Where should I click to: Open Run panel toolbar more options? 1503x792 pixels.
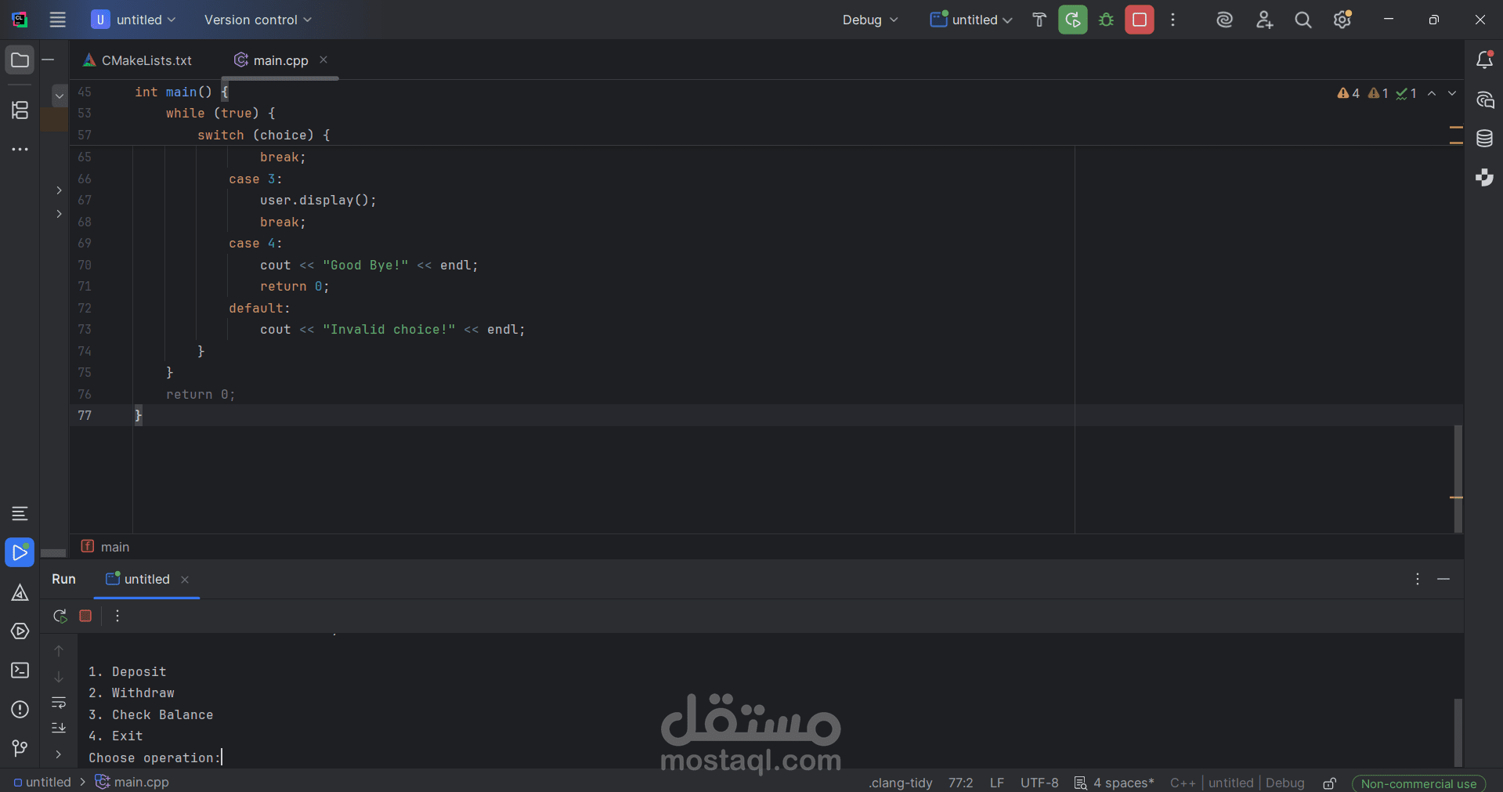tap(117, 616)
